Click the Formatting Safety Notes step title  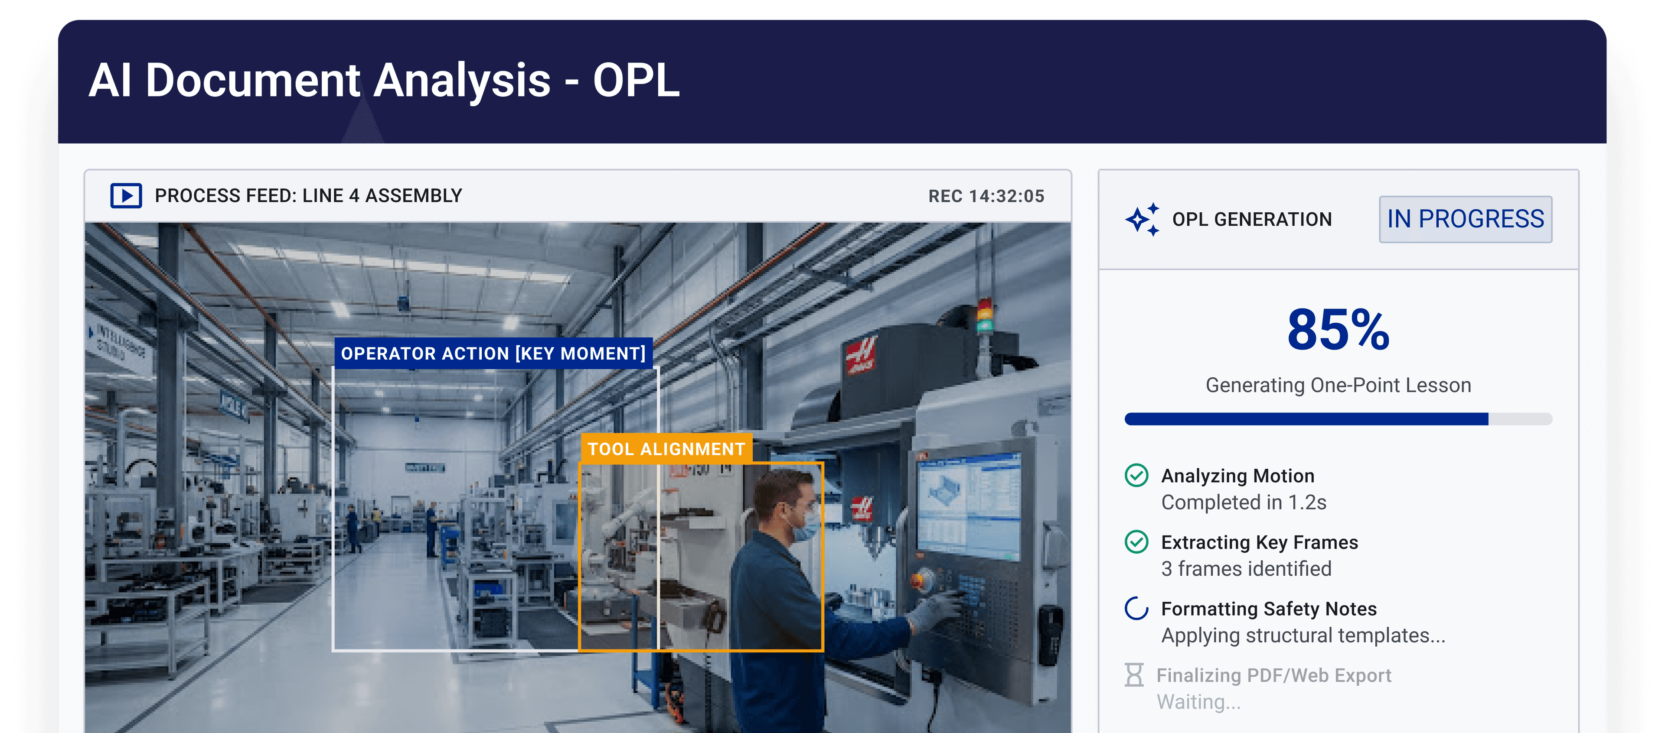coord(1269,609)
